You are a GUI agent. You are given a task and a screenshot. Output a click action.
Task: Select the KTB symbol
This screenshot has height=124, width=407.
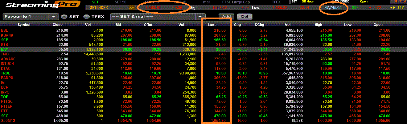(5, 45)
